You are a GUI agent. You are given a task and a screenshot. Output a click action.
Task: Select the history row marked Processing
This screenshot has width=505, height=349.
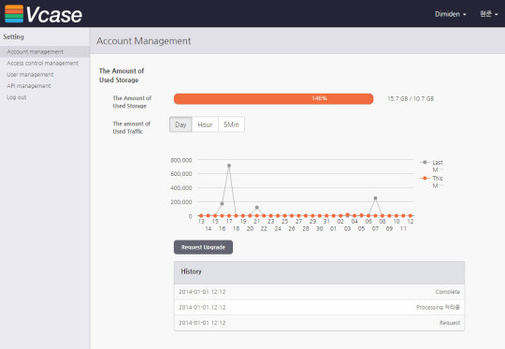(x=319, y=308)
